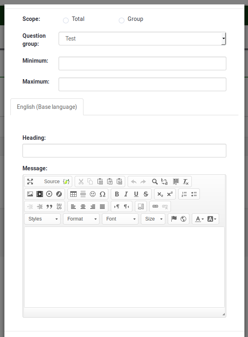Insert a smiley emoticon

coord(93,194)
